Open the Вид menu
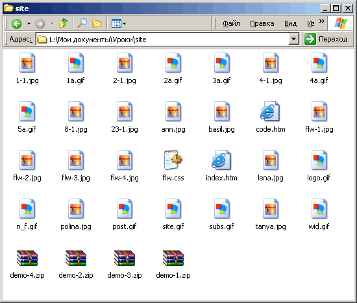 290,23
